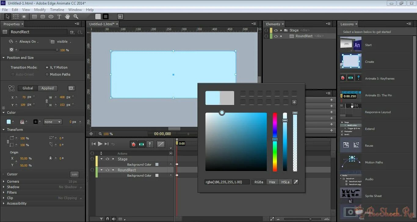Open the timeline grid options icon
The width and height of the screenshot is (417, 222).
pos(121,219)
